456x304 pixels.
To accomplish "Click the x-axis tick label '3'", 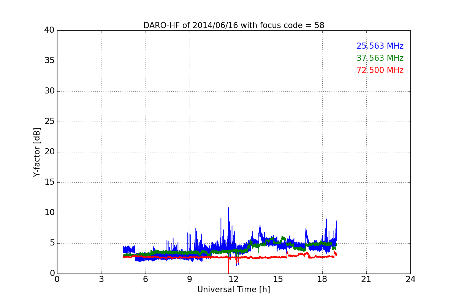I will tap(101, 279).
